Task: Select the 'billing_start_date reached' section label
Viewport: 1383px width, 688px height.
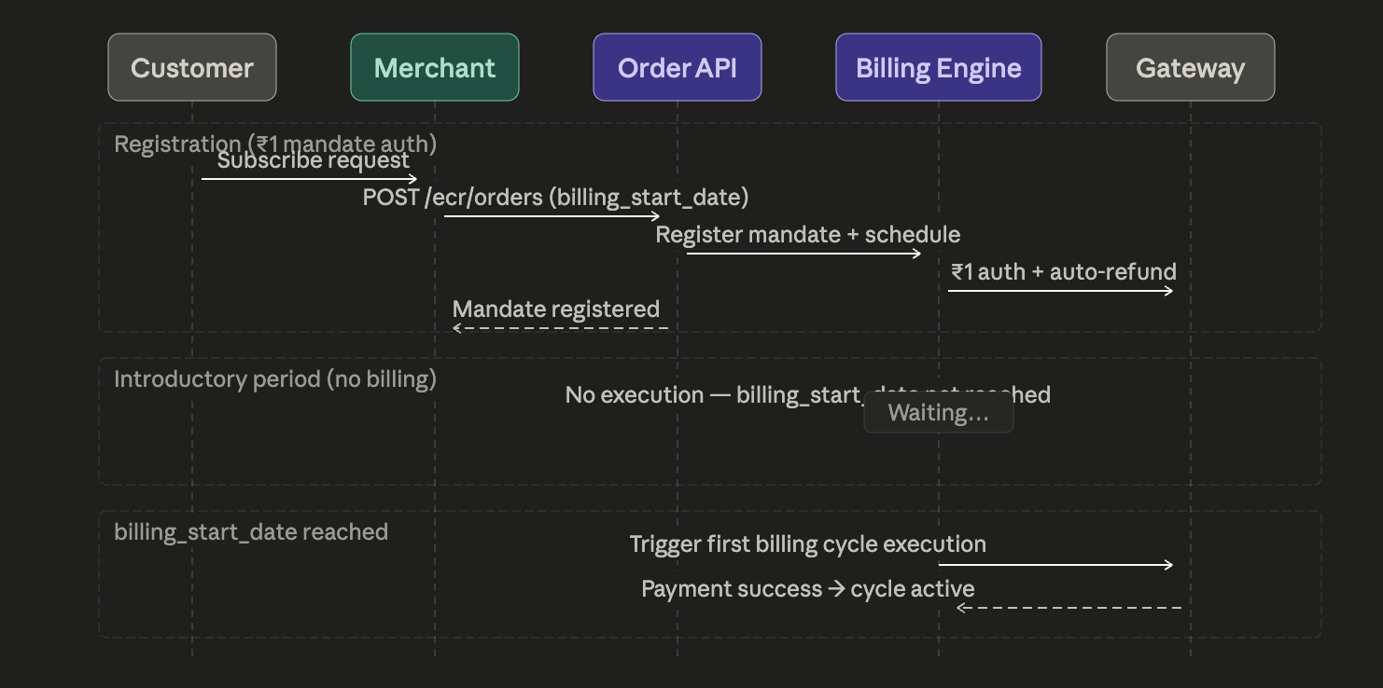Action: [x=251, y=532]
